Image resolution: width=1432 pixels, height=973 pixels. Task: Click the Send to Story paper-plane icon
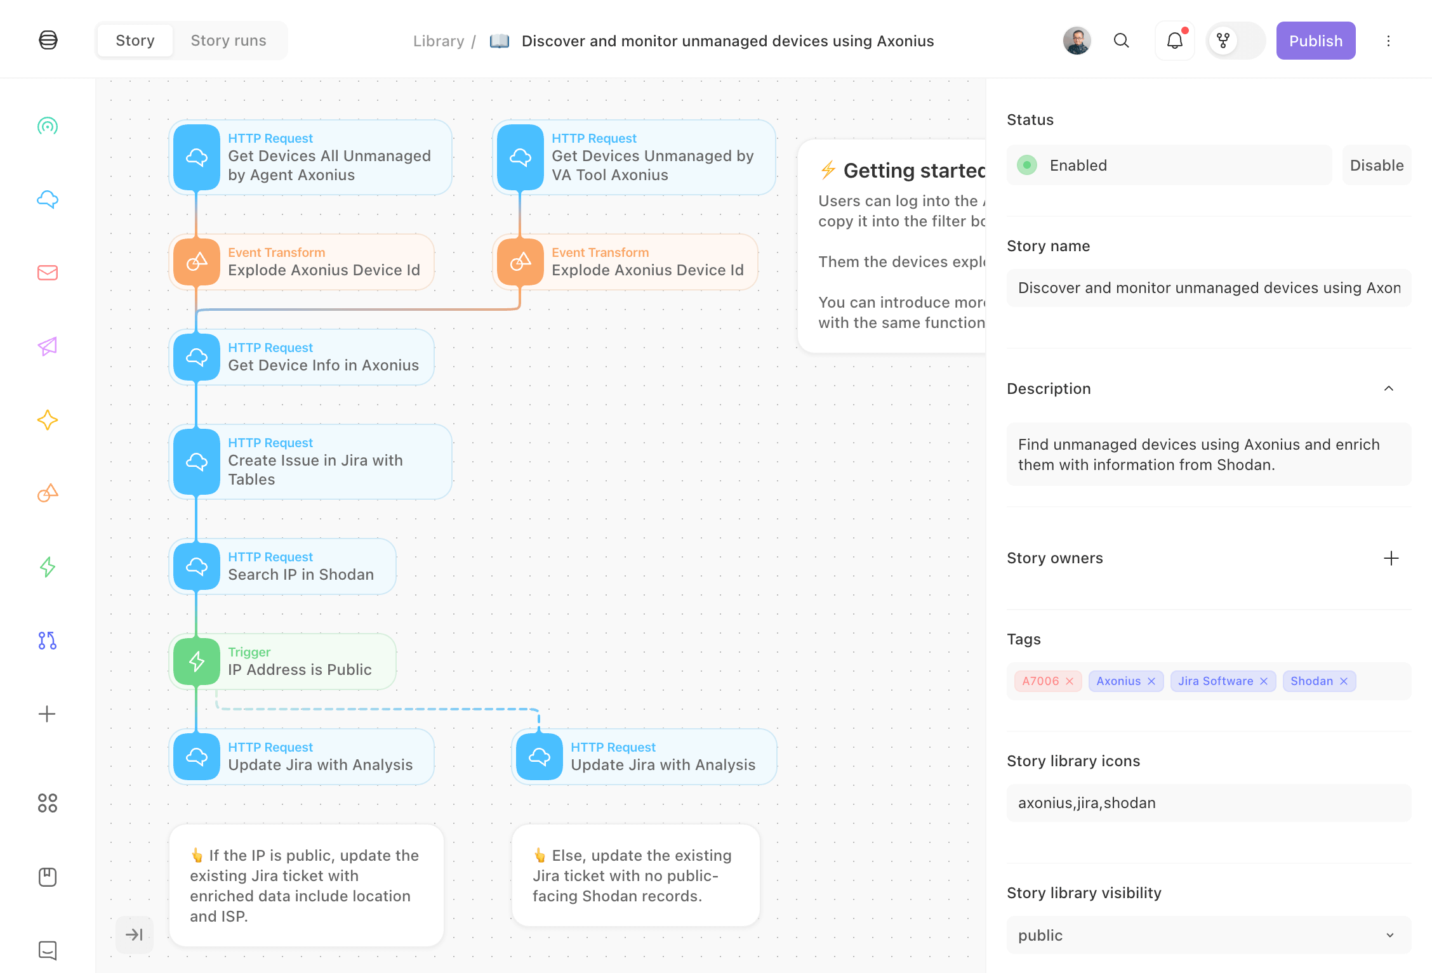coord(48,346)
